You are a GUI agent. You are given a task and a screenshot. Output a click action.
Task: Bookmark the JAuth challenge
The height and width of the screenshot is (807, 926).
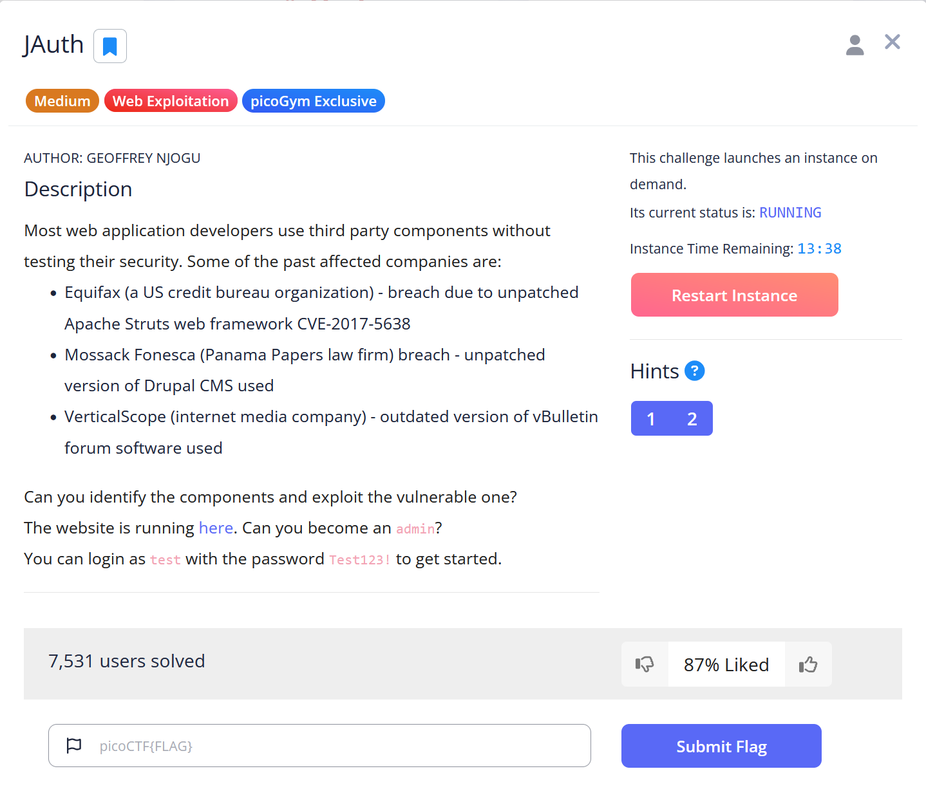click(x=109, y=46)
